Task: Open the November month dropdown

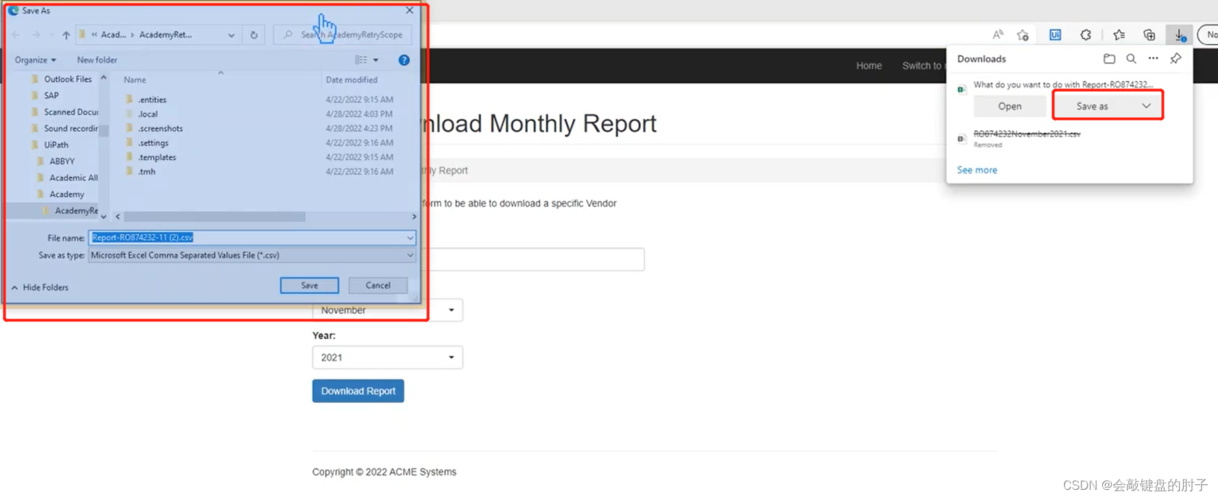Action: (x=387, y=310)
